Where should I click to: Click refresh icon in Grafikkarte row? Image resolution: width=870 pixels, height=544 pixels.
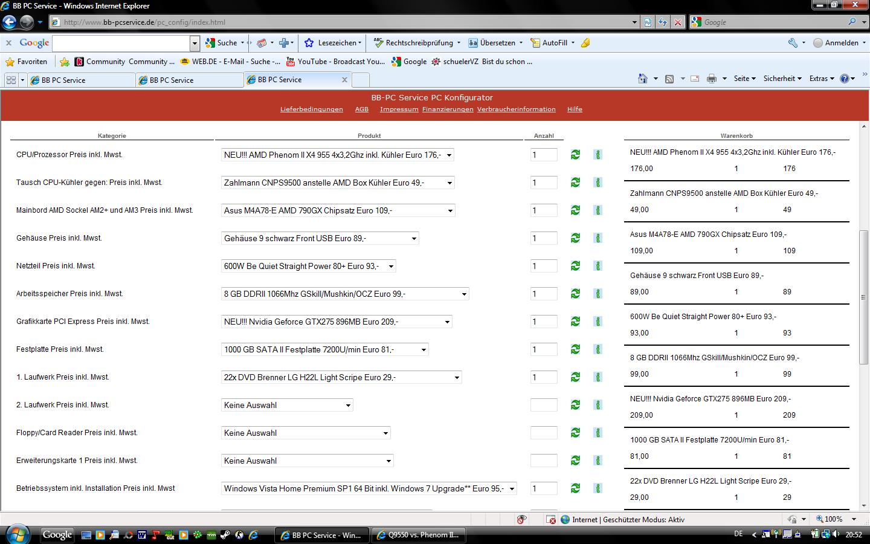coord(575,322)
